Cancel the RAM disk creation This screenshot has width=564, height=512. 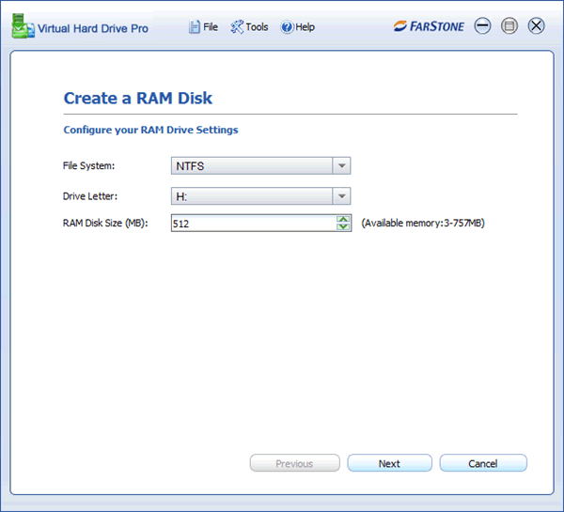483,463
